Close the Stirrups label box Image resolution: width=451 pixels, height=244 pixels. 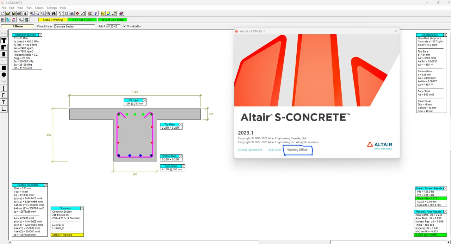pos(144,100)
